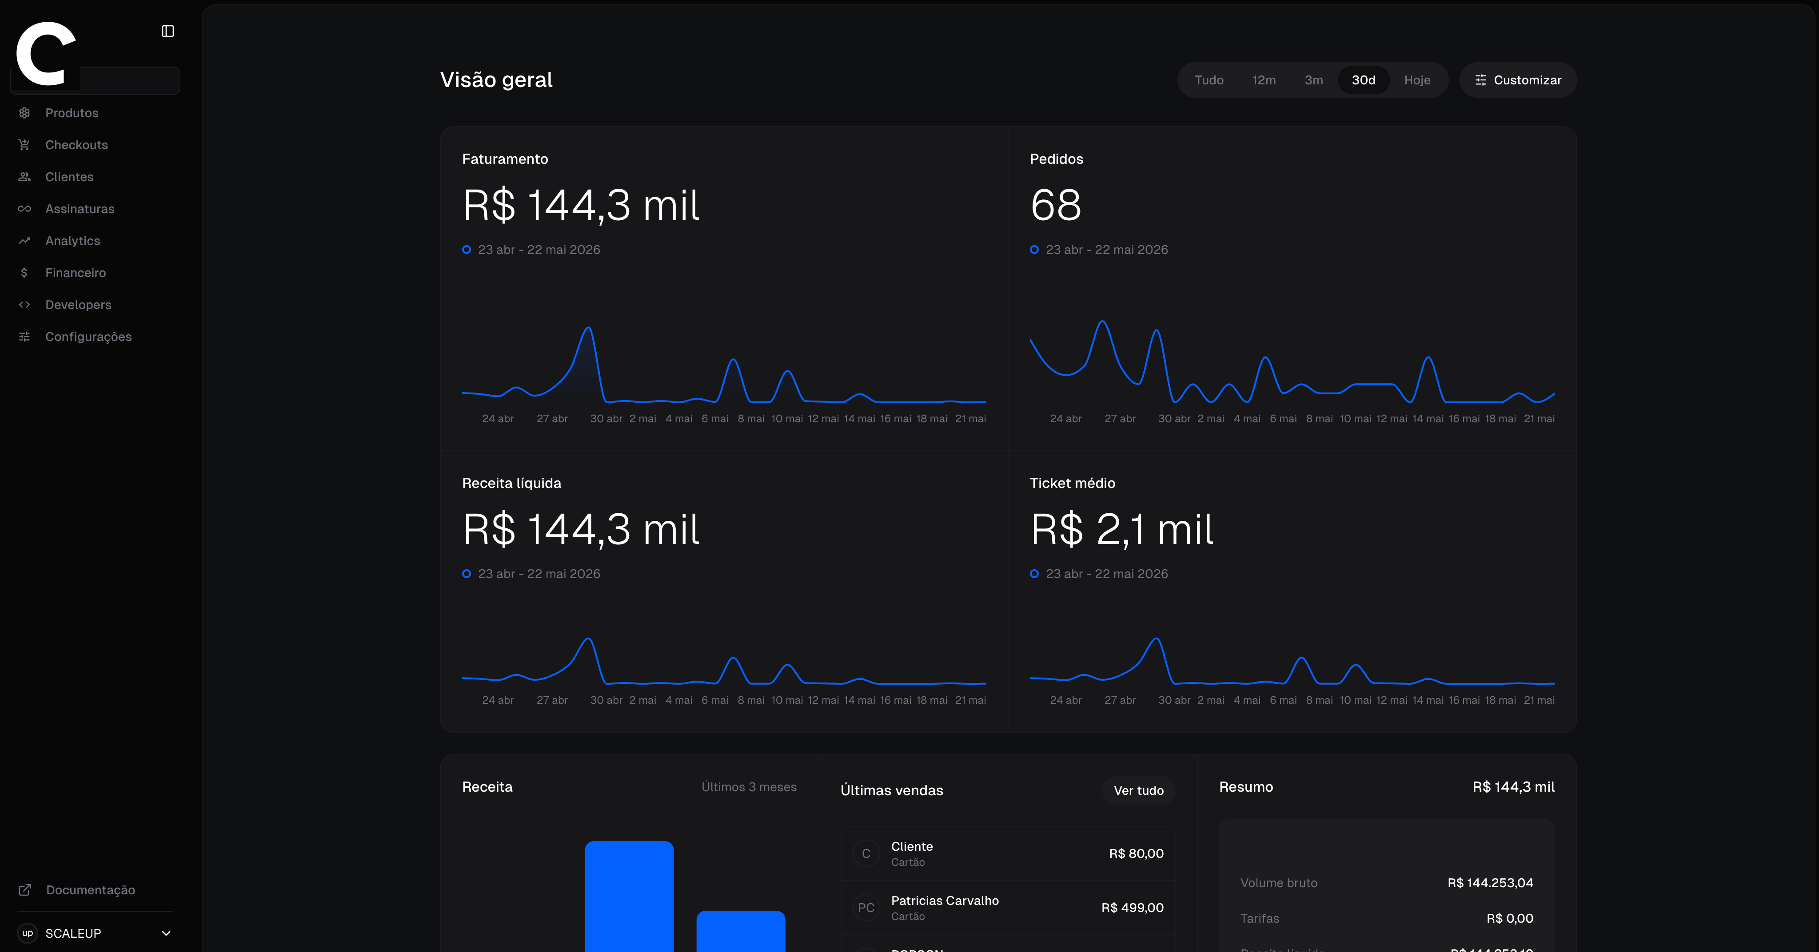Image resolution: width=1819 pixels, height=952 pixels.
Task: Click the Configurações sliders icon
Action: (25, 337)
